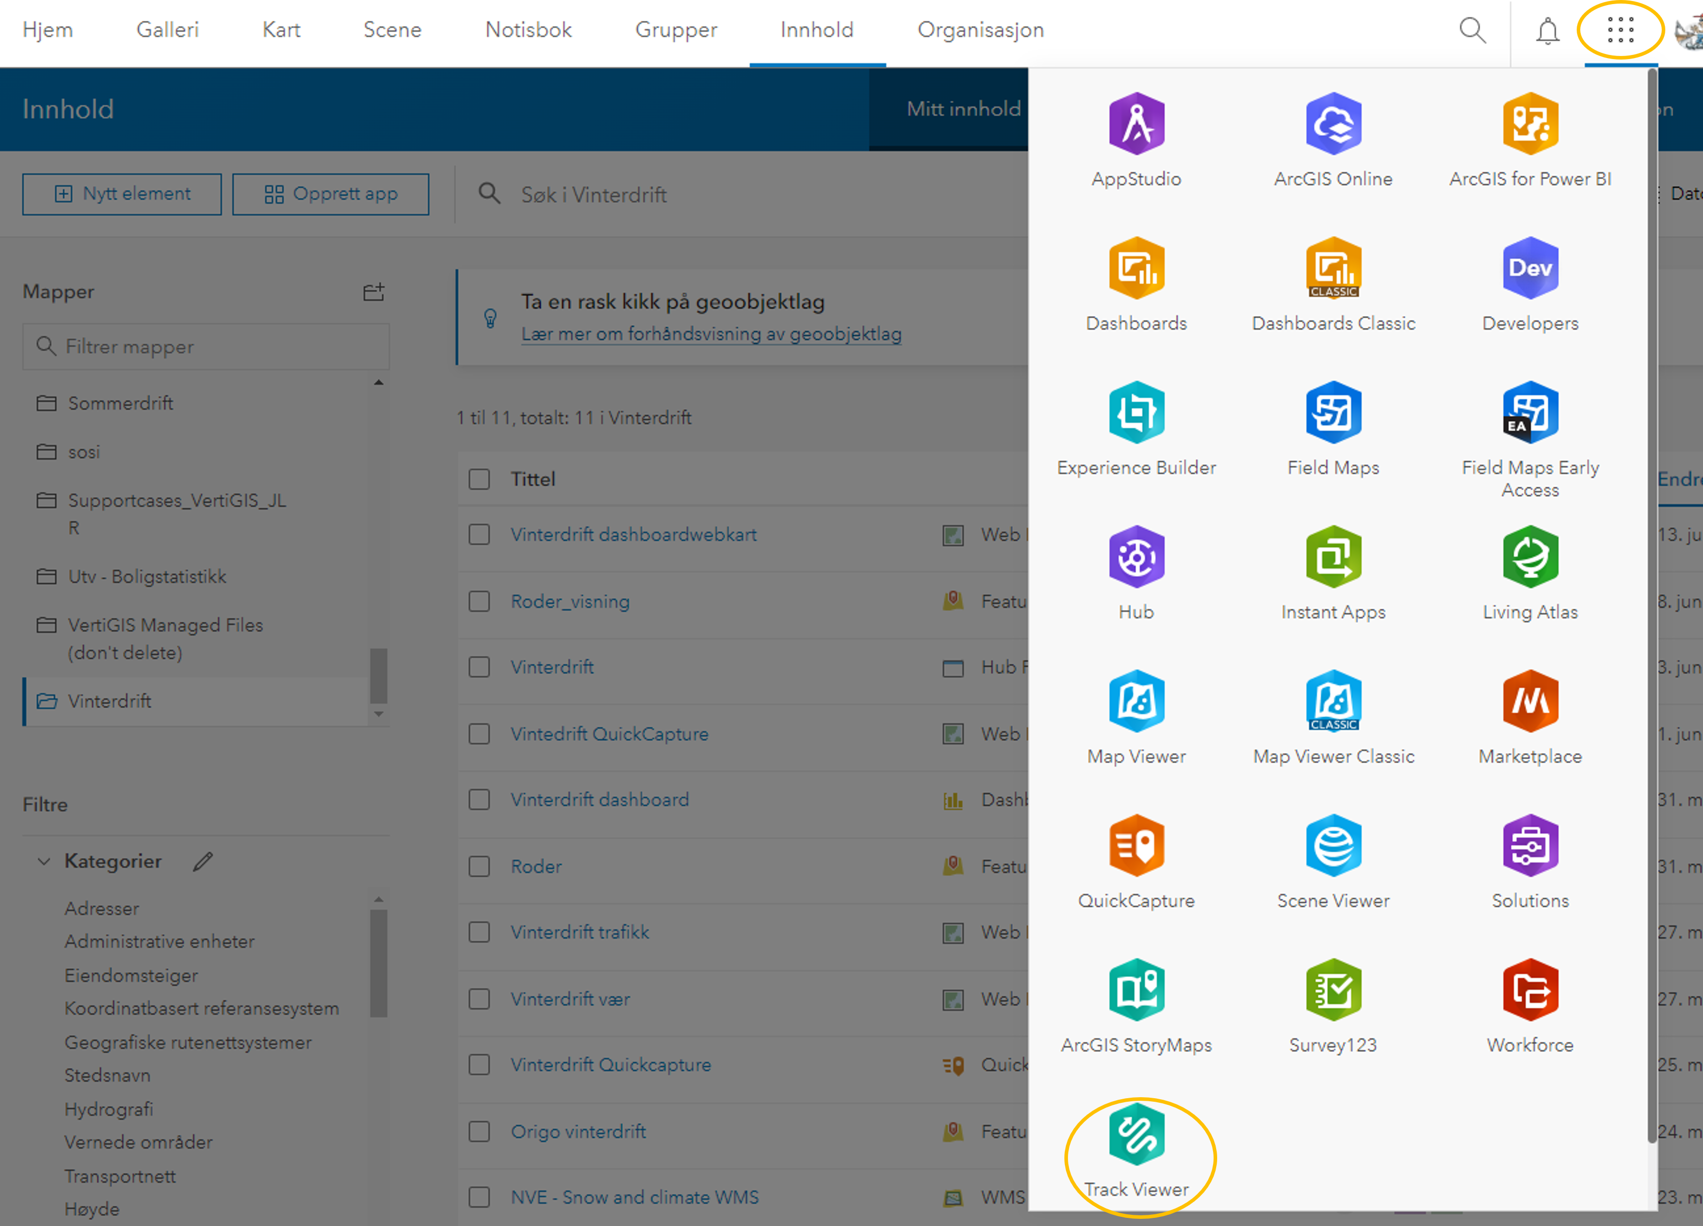Select the Utv - Boligstatistikk folder
The width and height of the screenshot is (1703, 1226).
tap(147, 576)
